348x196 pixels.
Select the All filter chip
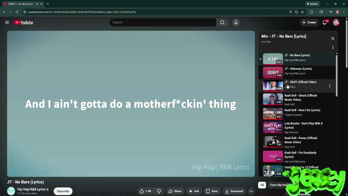point(262,185)
